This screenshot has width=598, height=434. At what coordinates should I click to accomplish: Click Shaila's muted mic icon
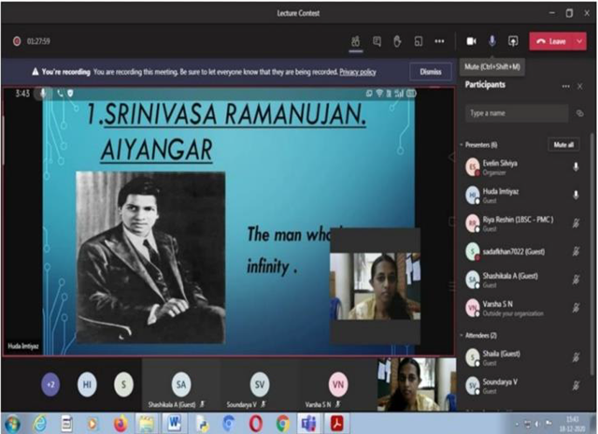576,357
